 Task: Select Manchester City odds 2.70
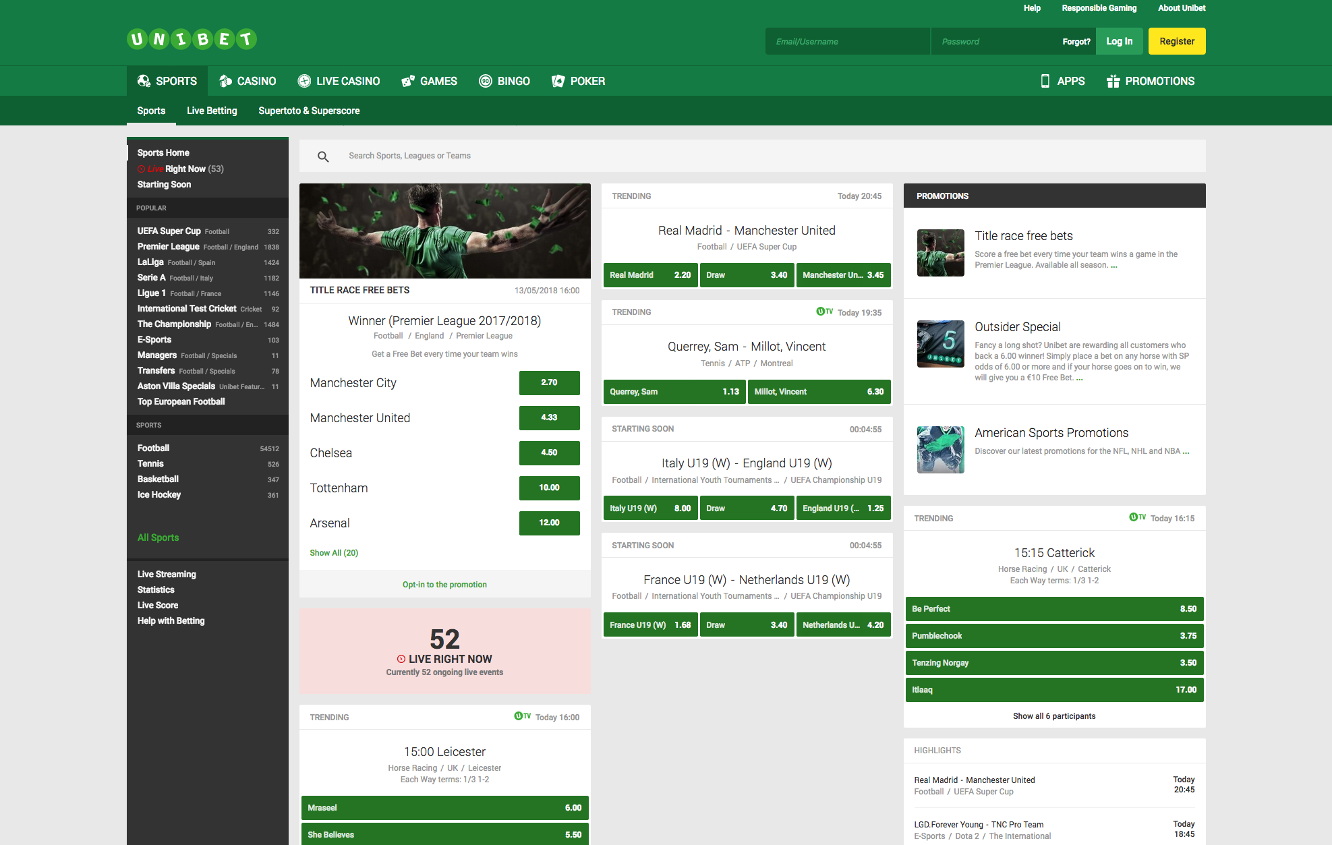pyautogui.click(x=550, y=383)
